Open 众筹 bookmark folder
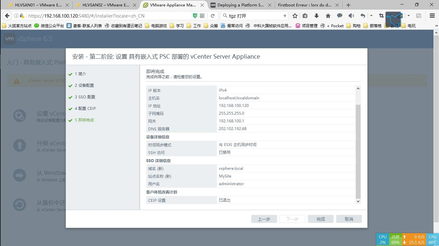 click(211, 26)
